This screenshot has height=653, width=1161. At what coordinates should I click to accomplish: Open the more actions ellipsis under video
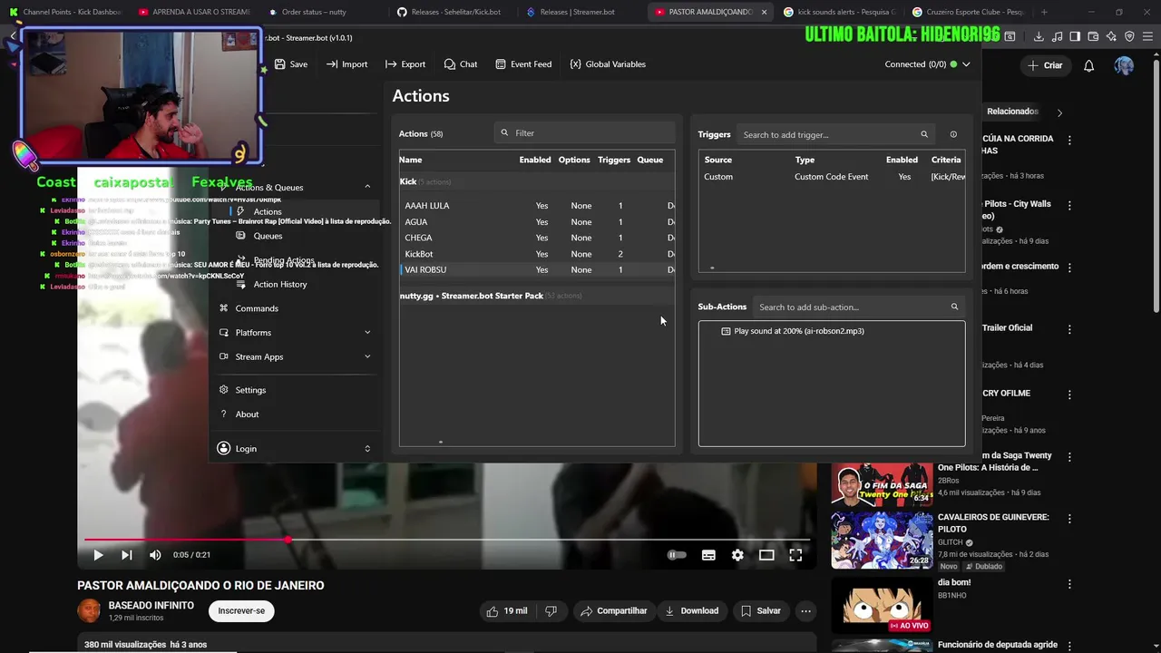(805, 611)
